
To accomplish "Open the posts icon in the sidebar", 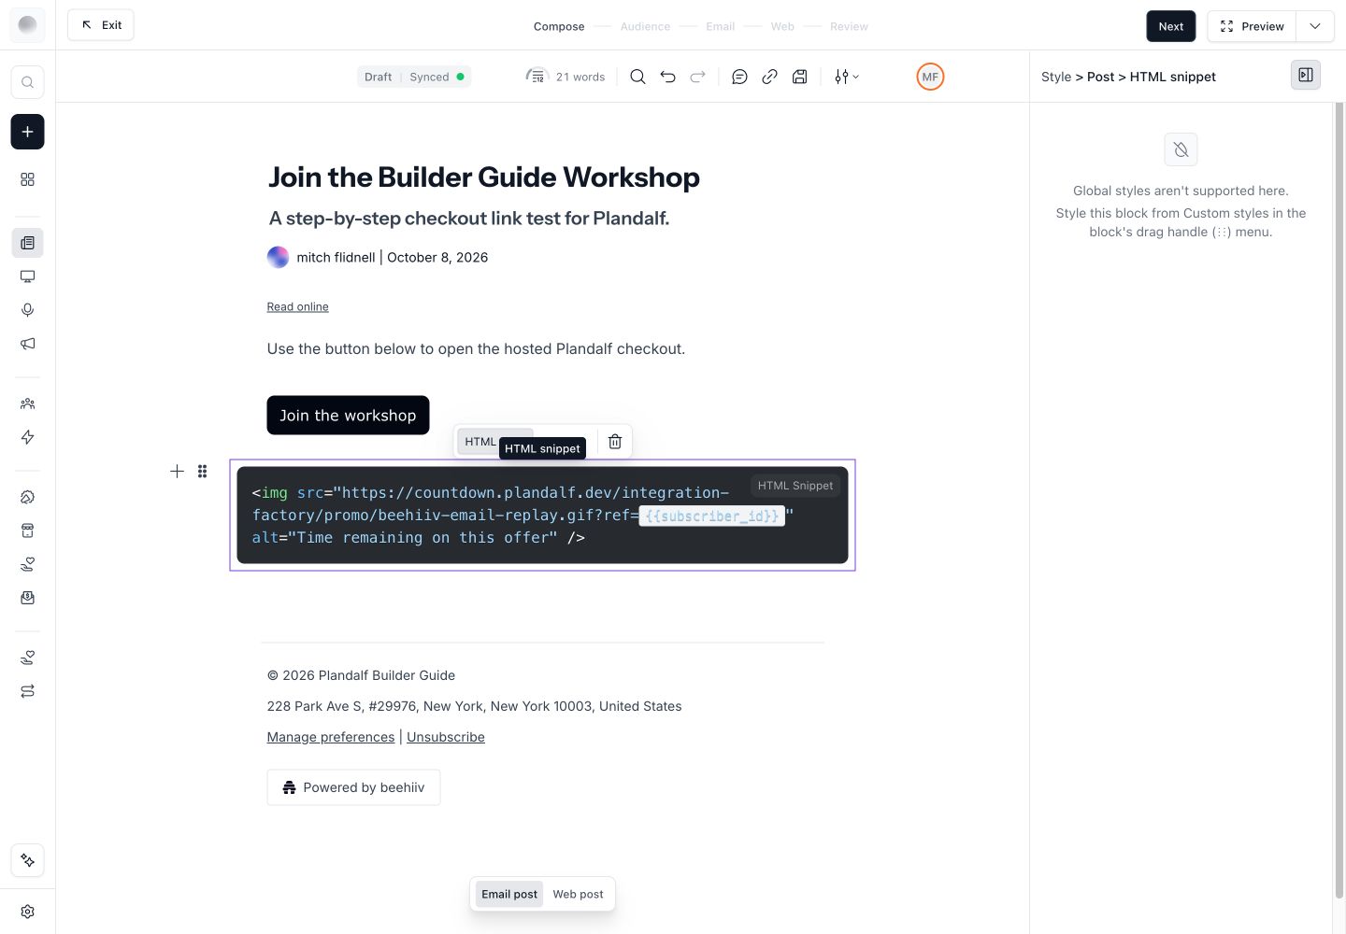I will (27, 243).
